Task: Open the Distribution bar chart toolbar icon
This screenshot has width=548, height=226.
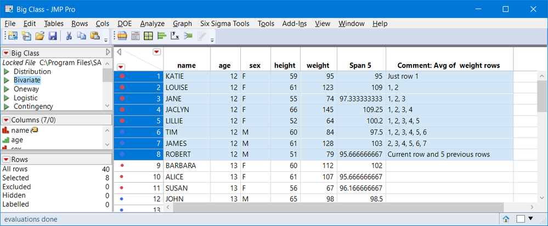Action: point(162,36)
